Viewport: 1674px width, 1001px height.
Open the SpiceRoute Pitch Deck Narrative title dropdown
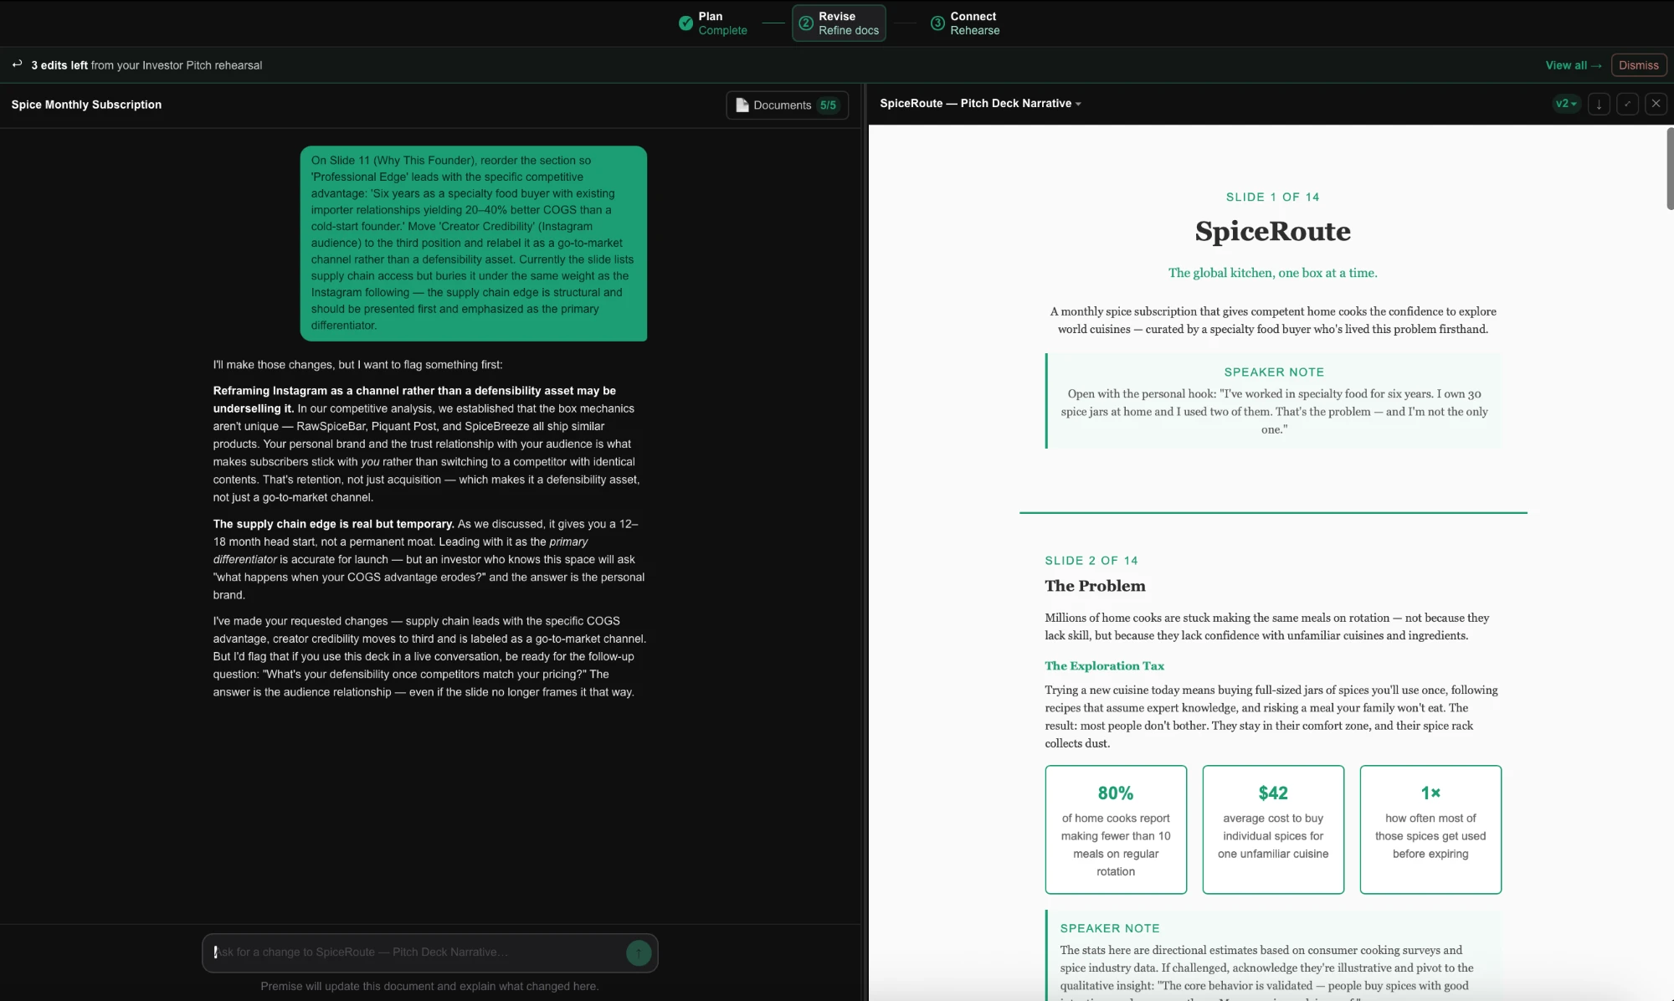tap(980, 104)
